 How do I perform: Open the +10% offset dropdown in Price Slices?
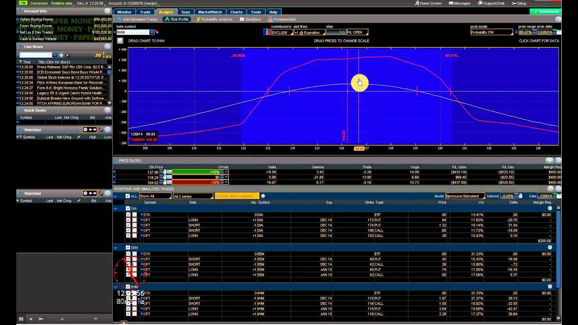tap(226, 172)
